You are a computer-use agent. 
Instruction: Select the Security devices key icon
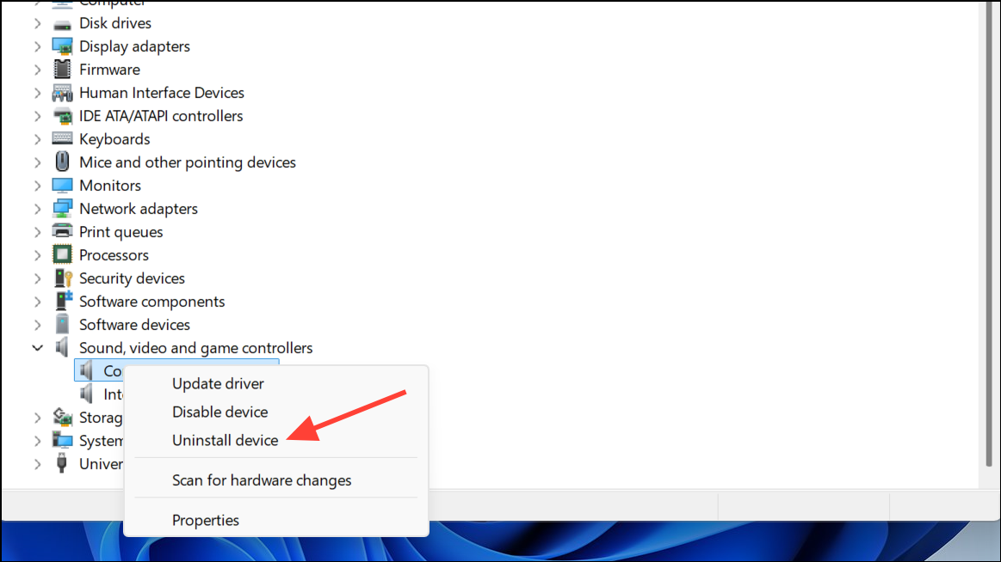click(63, 278)
